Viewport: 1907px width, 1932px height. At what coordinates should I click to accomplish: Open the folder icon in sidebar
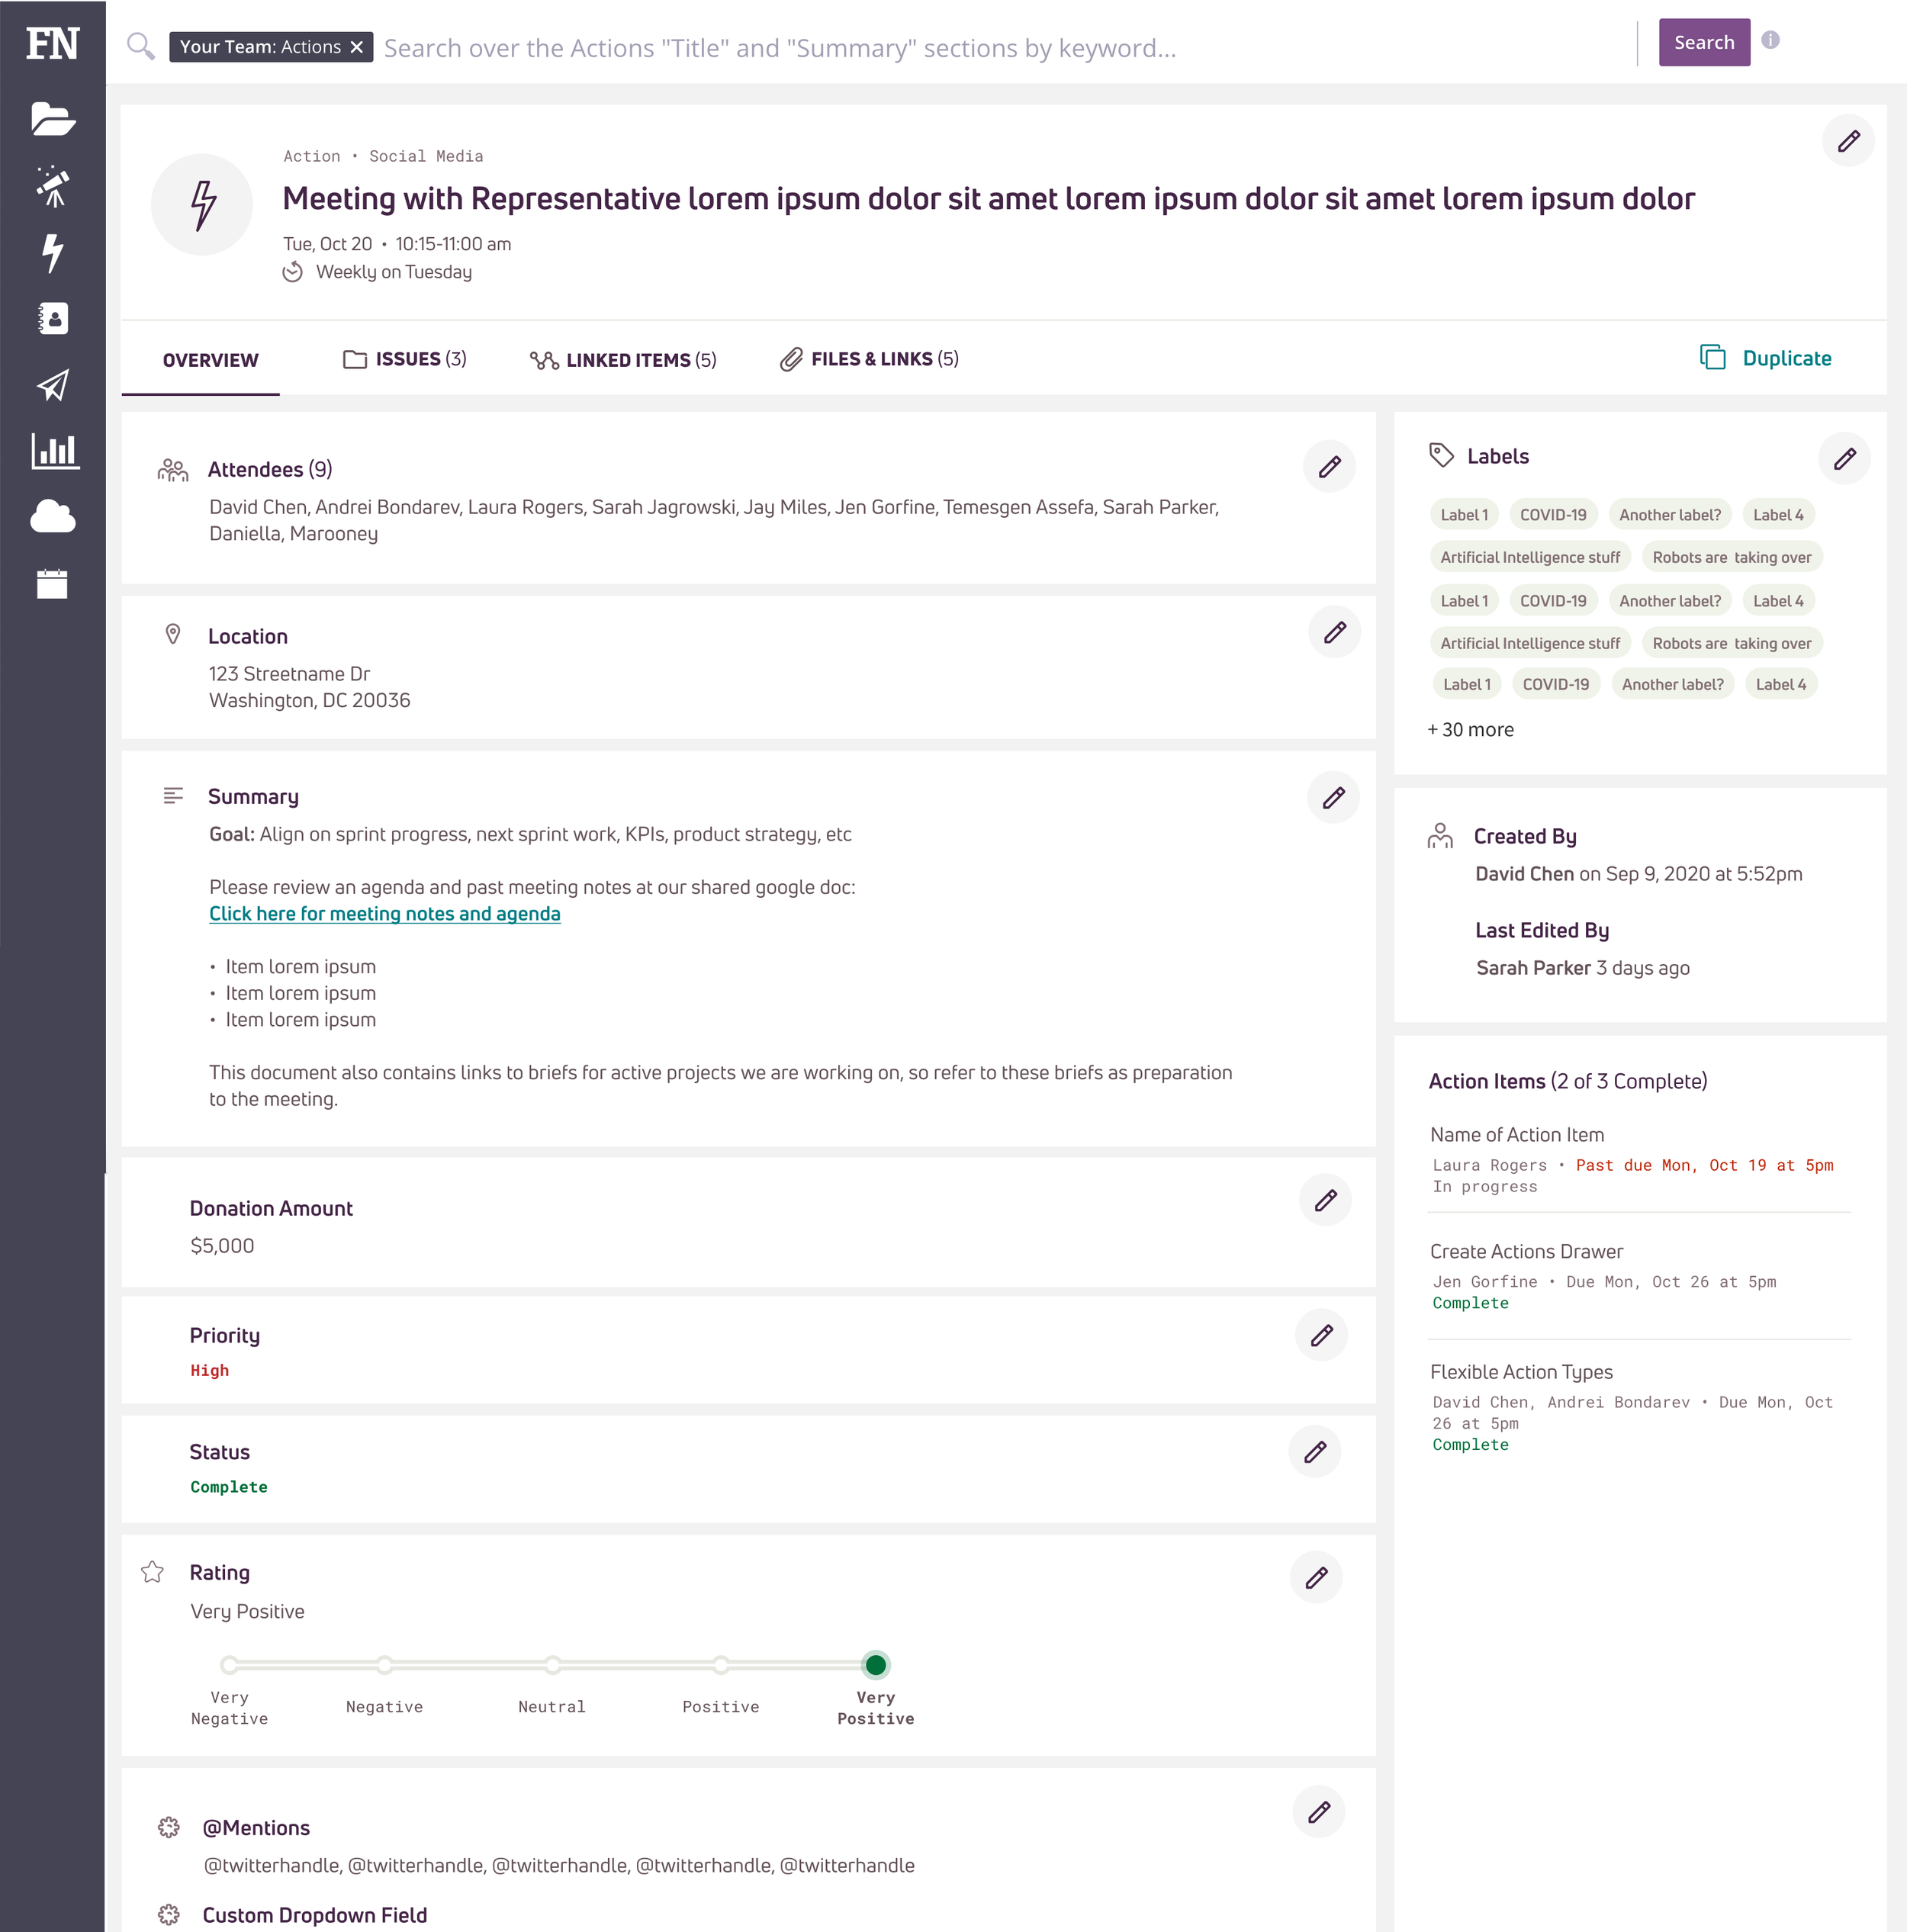(x=52, y=119)
